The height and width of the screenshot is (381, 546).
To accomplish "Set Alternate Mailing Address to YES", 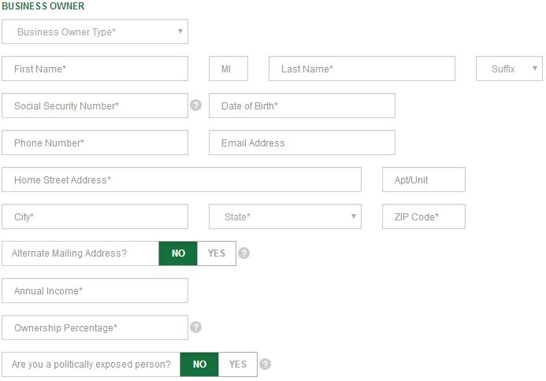I will [x=217, y=253].
